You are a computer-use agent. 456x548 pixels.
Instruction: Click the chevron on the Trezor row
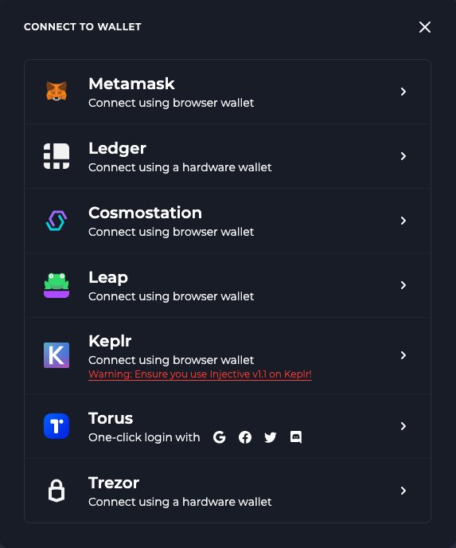pyautogui.click(x=403, y=491)
